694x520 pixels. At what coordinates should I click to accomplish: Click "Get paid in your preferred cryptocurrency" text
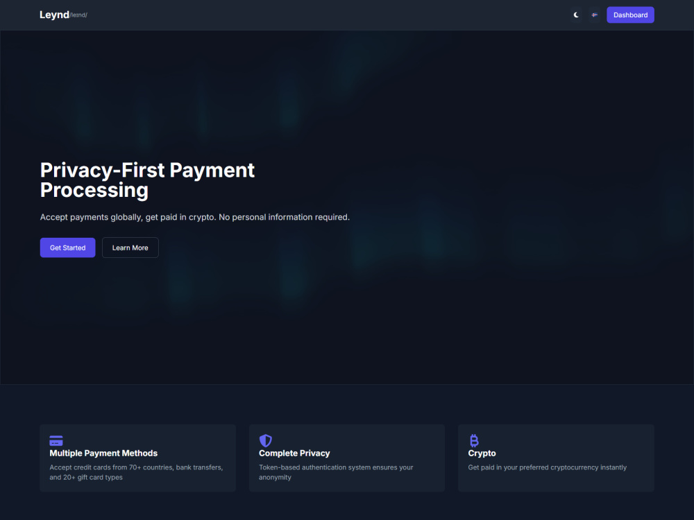548,467
